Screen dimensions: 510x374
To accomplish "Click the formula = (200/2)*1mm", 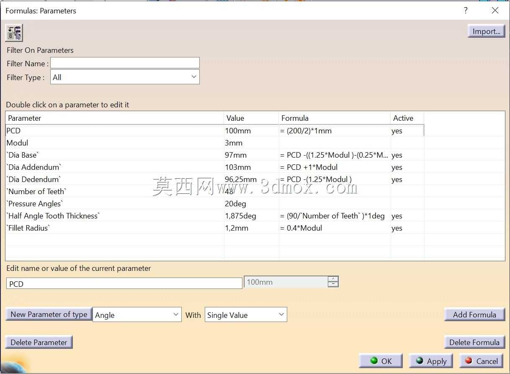I will [306, 130].
